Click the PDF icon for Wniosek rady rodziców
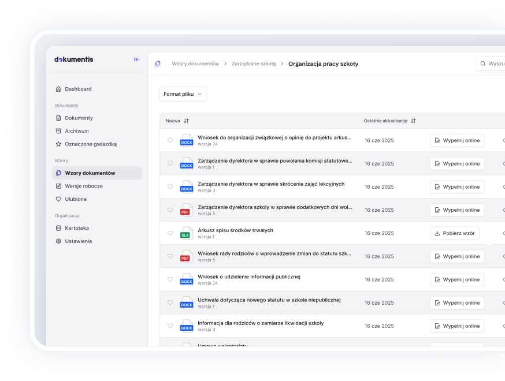Screen dimensions: 505x381 (185, 256)
